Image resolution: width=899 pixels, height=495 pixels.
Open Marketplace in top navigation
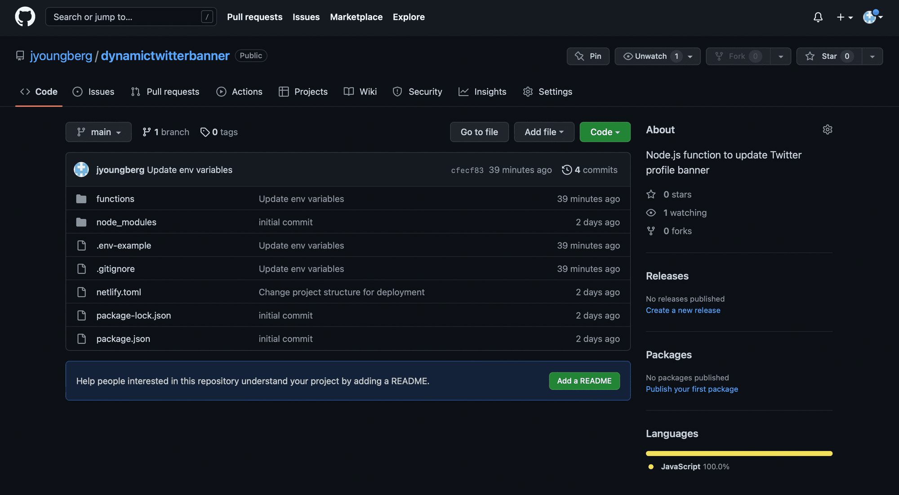coord(356,17)
